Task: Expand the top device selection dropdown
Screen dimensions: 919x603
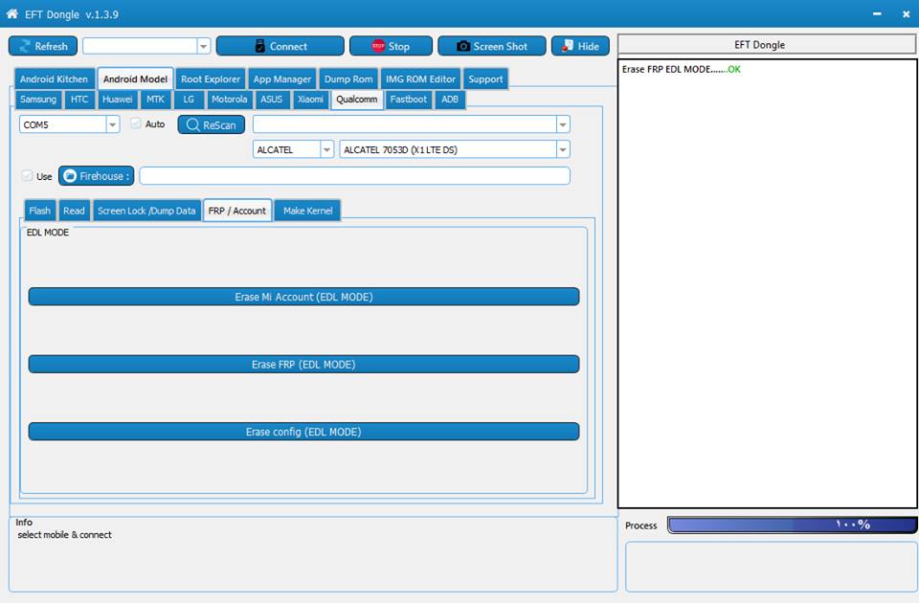Action: click(x=203, y=46)
